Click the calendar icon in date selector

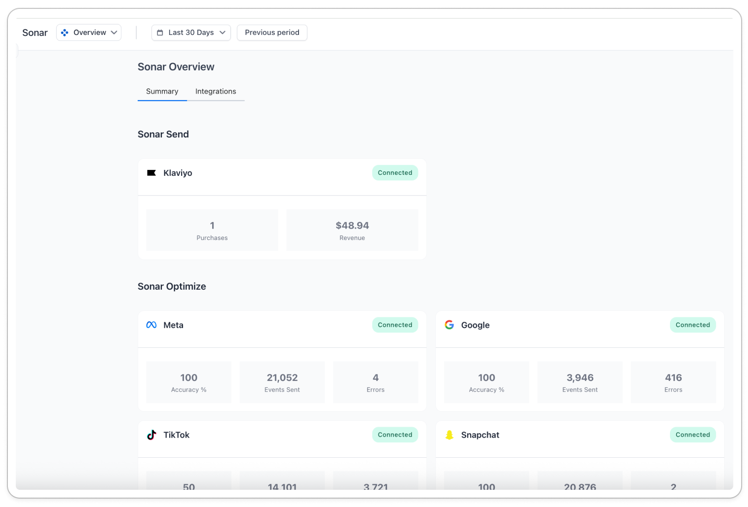pyautogui.click(x=160, y=33)
